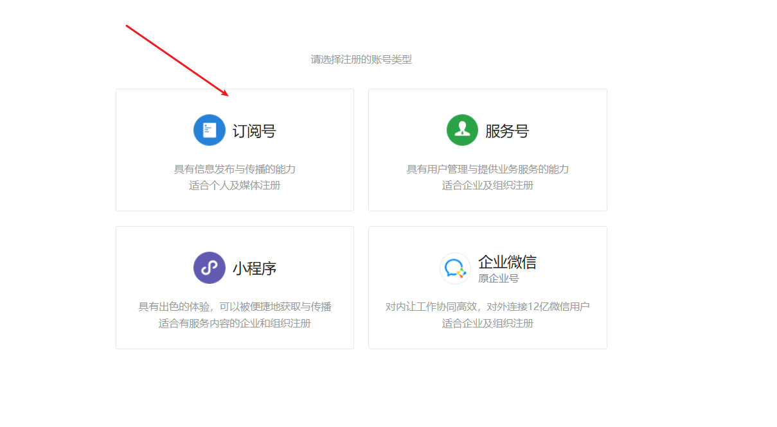Click 适合企业及组织注册 under 企业微信
This screenshot has height=427, width=777.
pos(487,323)
